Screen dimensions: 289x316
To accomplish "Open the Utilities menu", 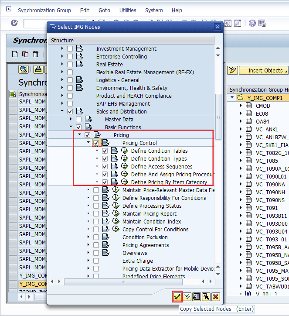I will (128, 10).
